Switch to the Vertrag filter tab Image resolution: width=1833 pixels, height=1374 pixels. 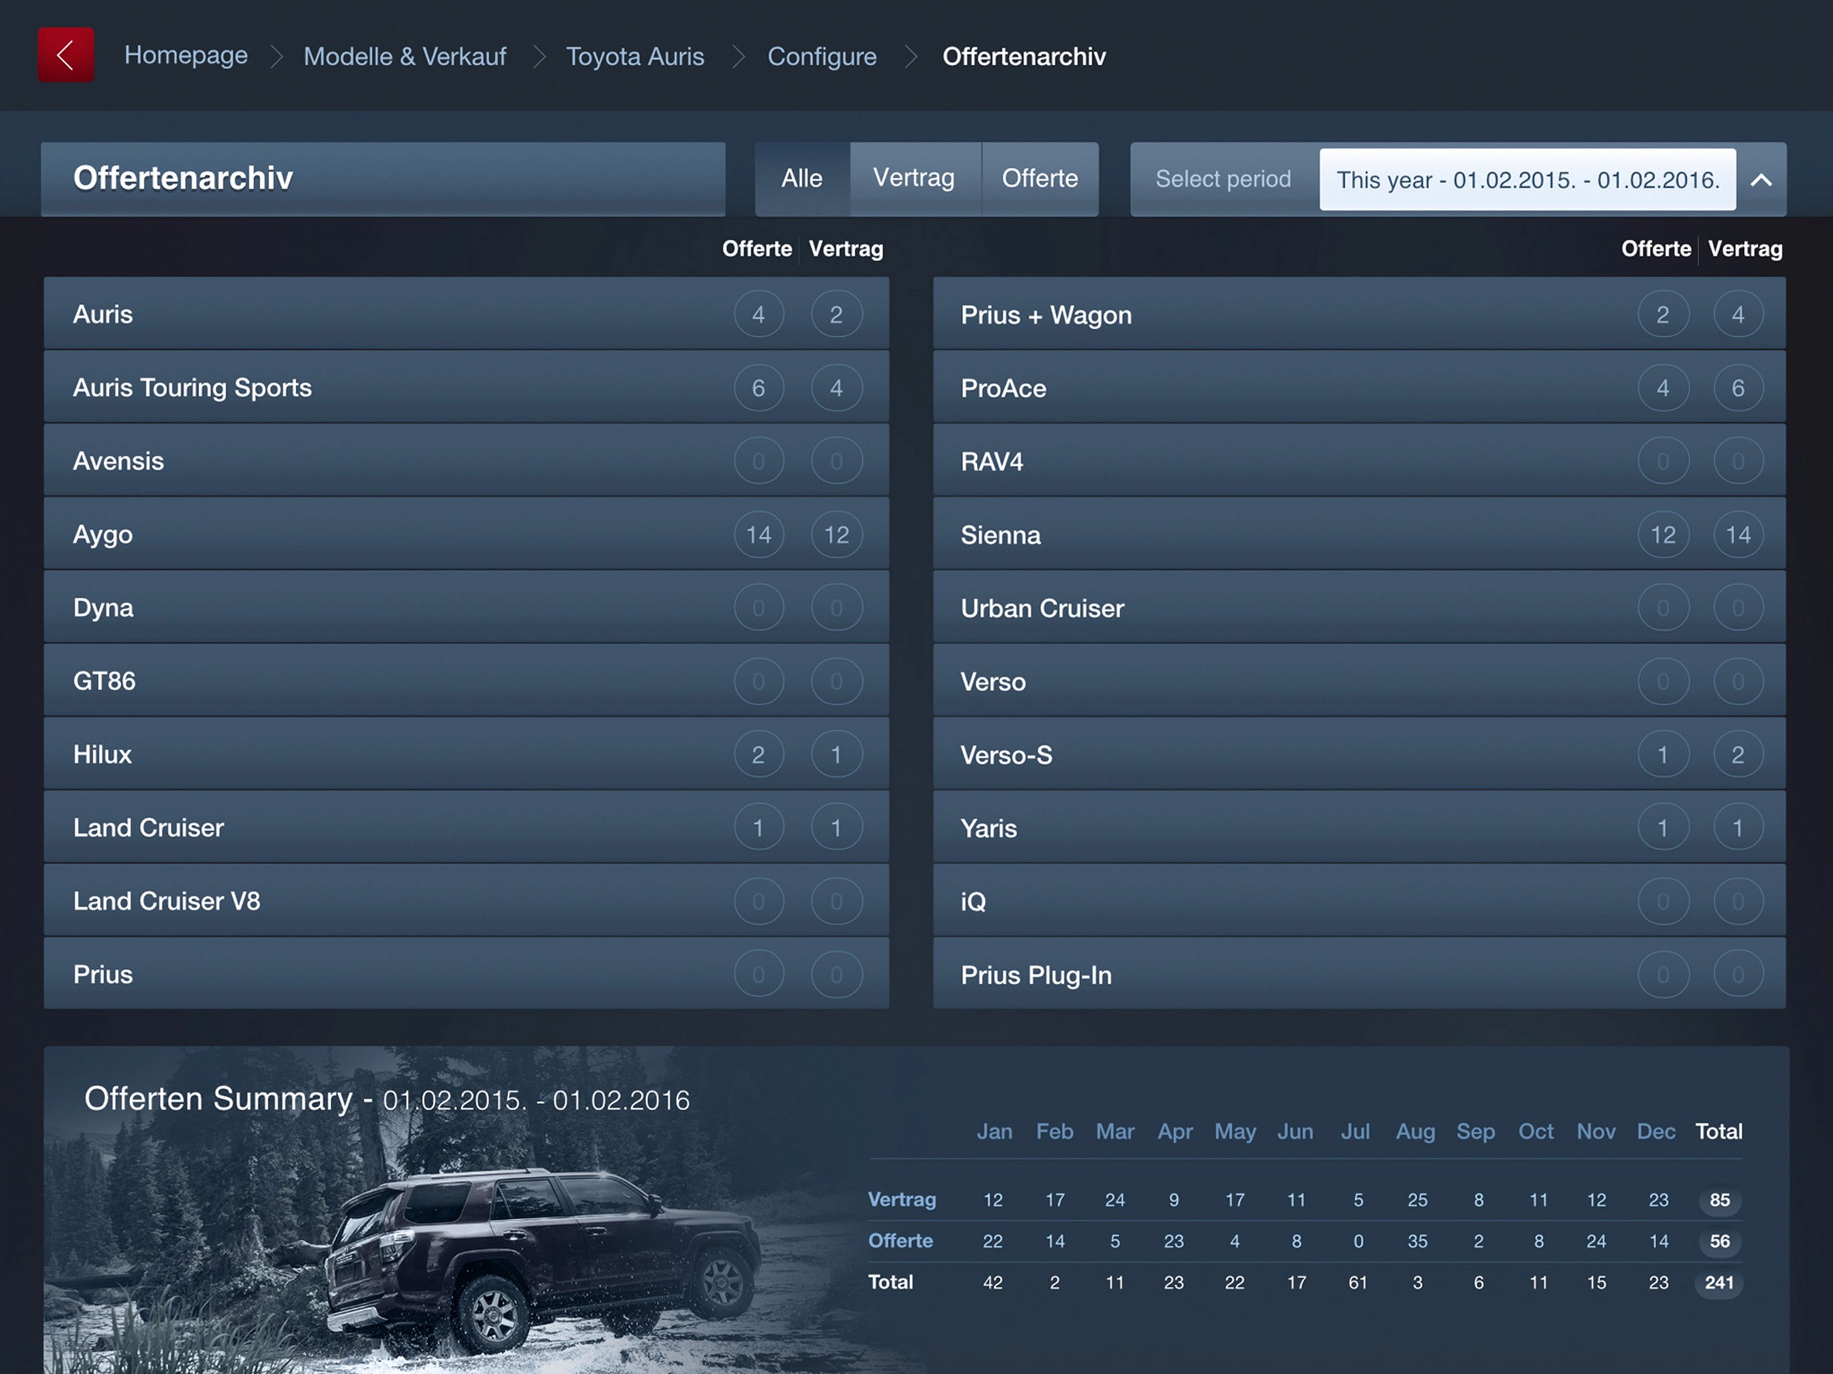[913, 179]
